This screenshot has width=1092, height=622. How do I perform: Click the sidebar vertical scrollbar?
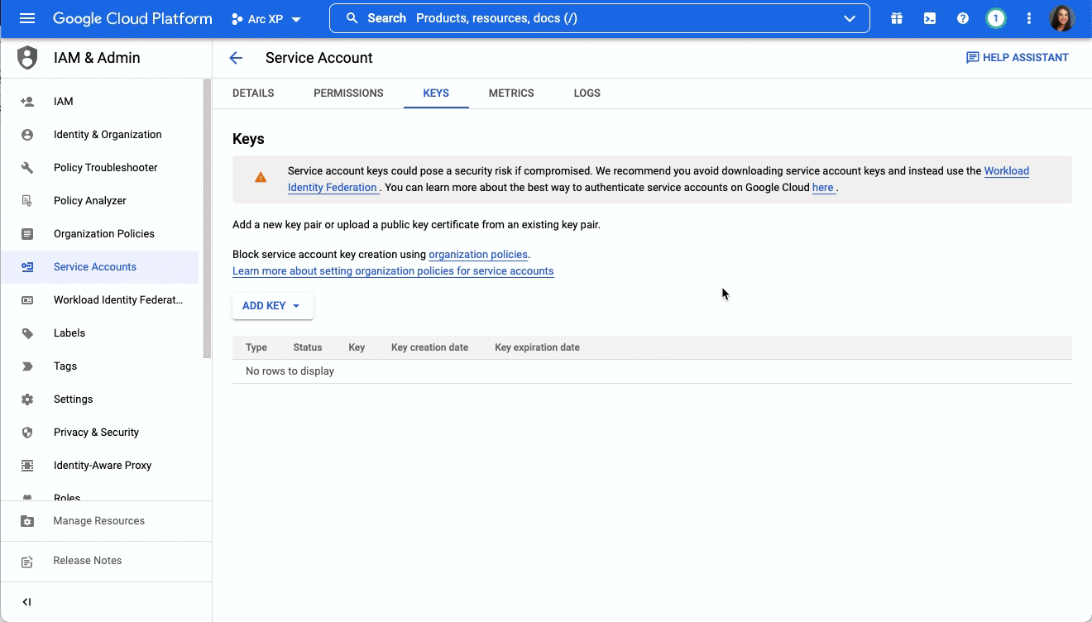pos(207,219)
